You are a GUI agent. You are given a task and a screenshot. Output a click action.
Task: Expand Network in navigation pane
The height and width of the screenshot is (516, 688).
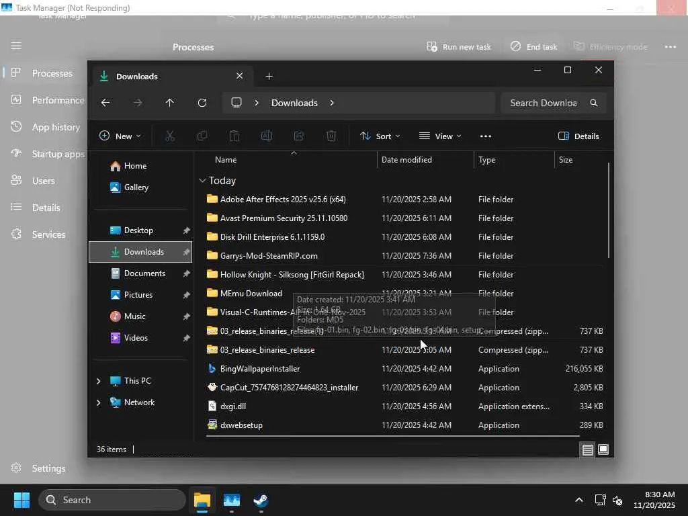pyautogui.click(x=98, y=402)
